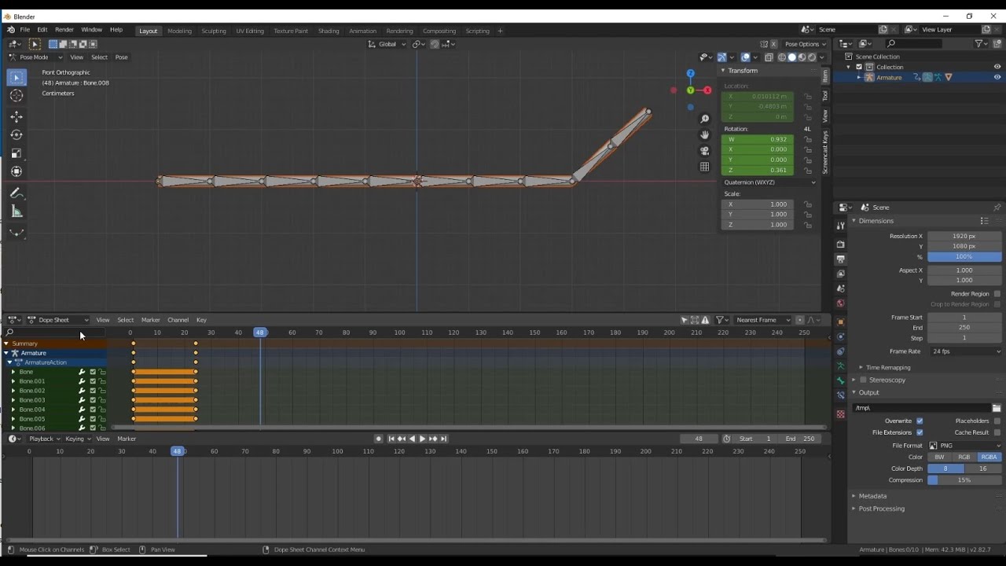Image resolution: width=1006 pixels, height=566 pixels.
Task: Click the Blender logo menu icon
Action: (11, 30)
